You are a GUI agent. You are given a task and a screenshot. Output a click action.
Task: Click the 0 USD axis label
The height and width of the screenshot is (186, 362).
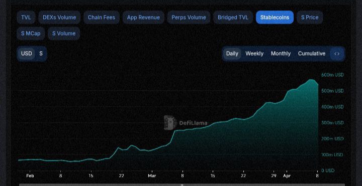[x=328, y=170]
